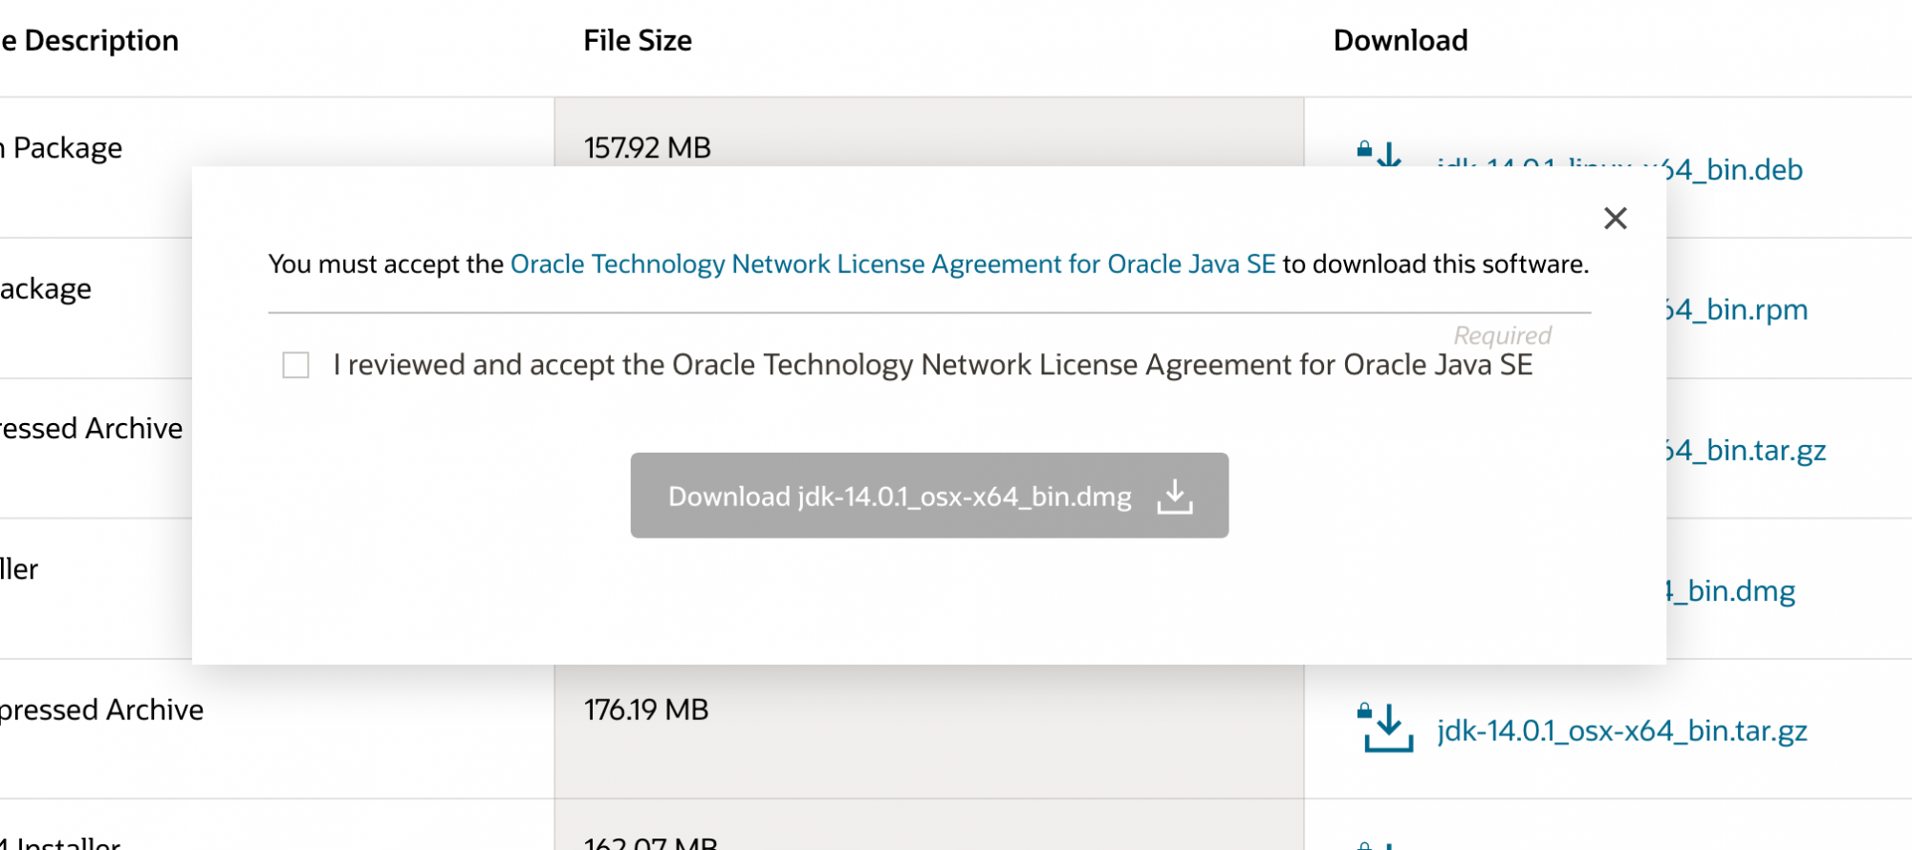This screenshot has height=850, width=1912.
Task: Click the download icon beside the linux deb file
Action: 1380,154
